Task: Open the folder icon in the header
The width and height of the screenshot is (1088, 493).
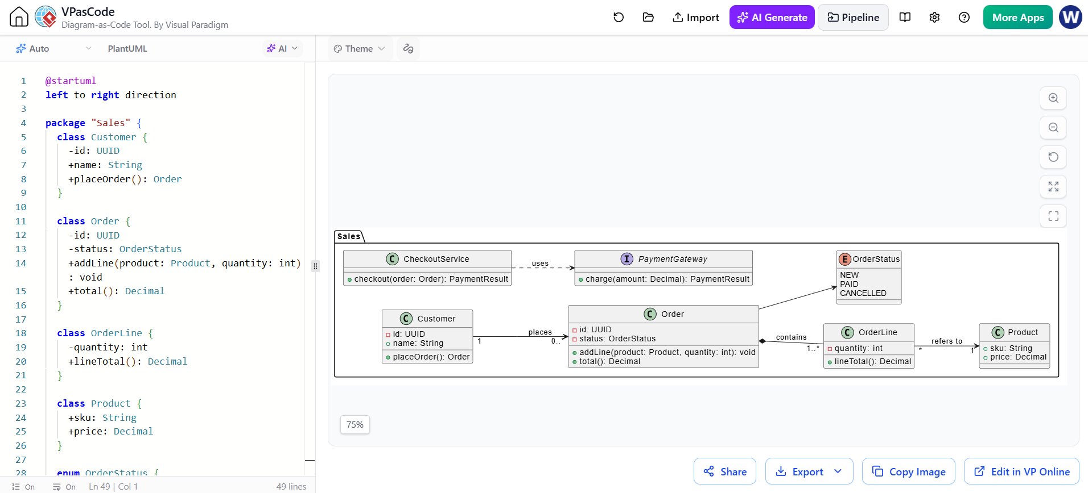Action: coord(648,17)
